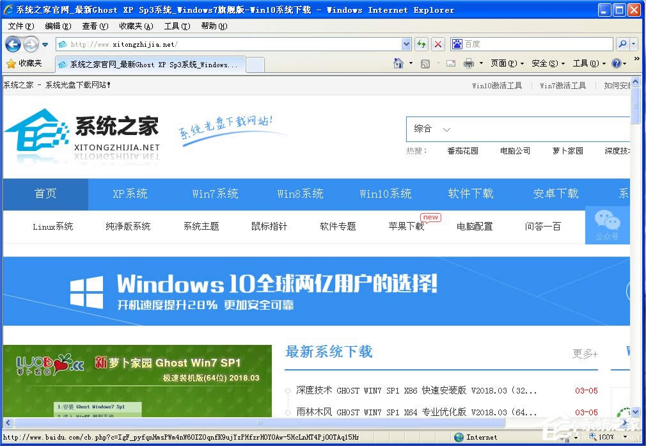Click the Back navigation arrow
Viewport: 646px width, 446px height.
(x=13, y=44)
